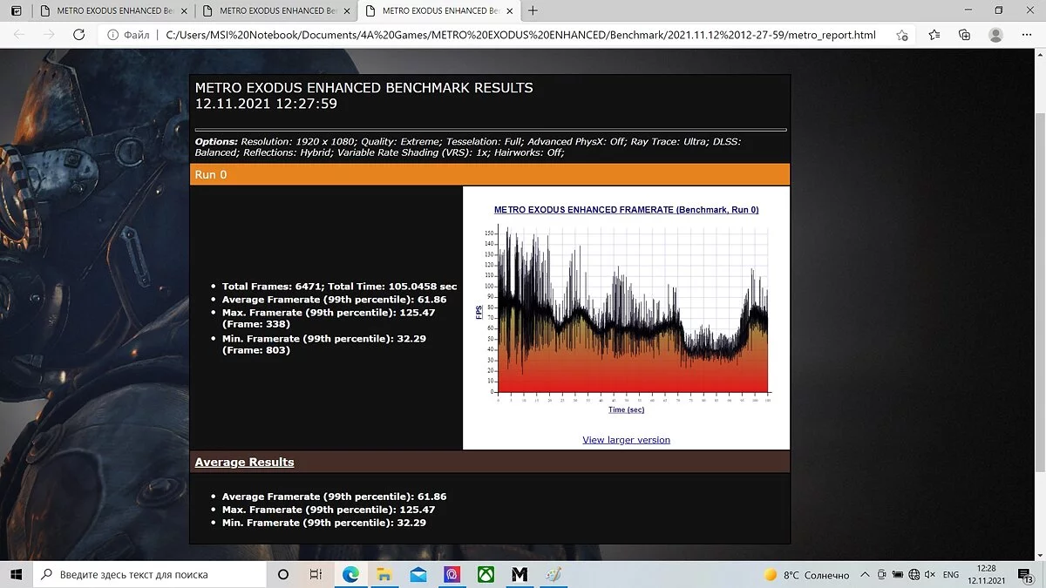This screenshot has height=588, width=1046.
Task: Open the Windows Start menu
Action: (x=17, y=574)
